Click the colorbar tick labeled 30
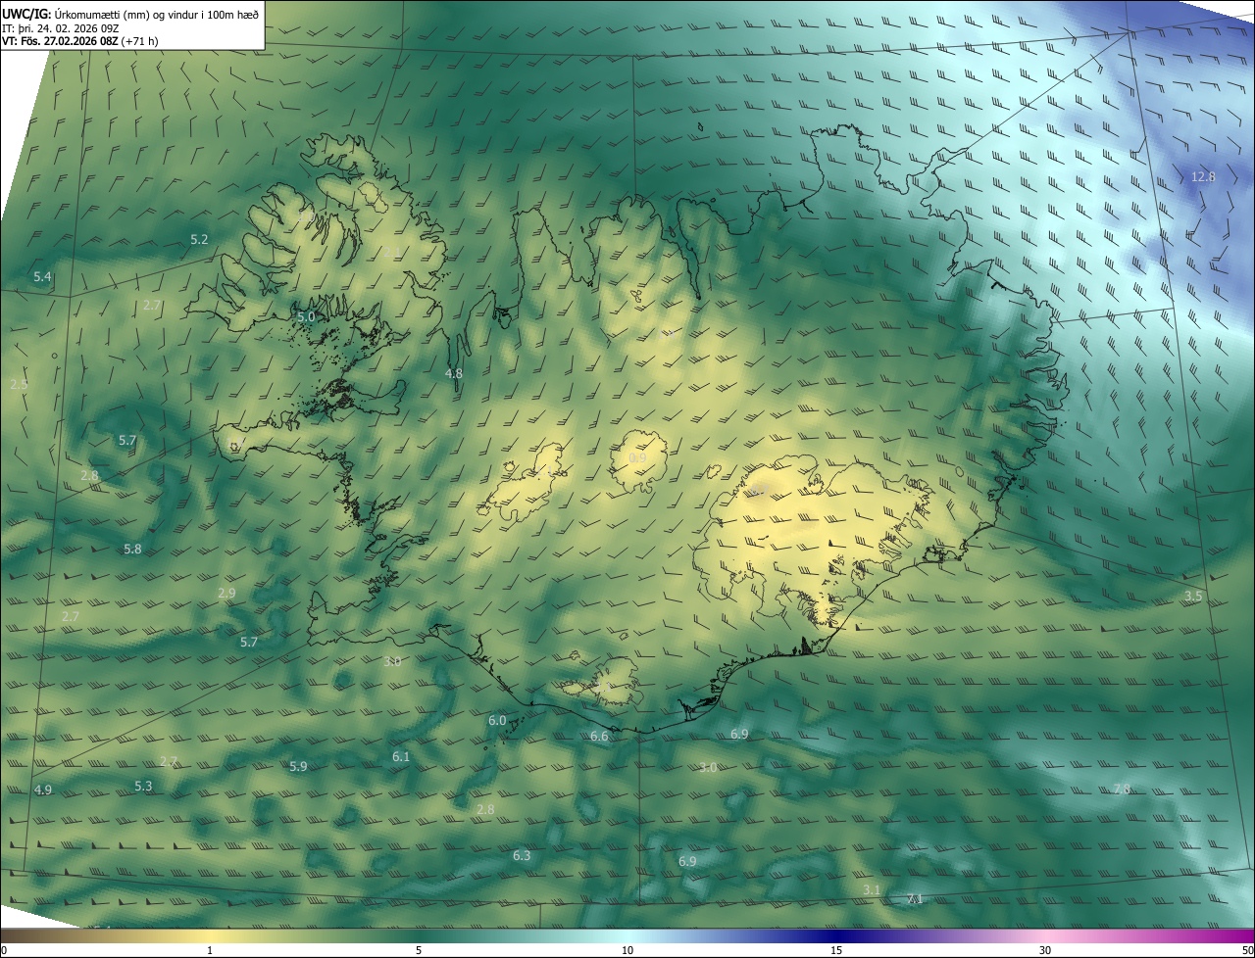 click(1045, 950)
